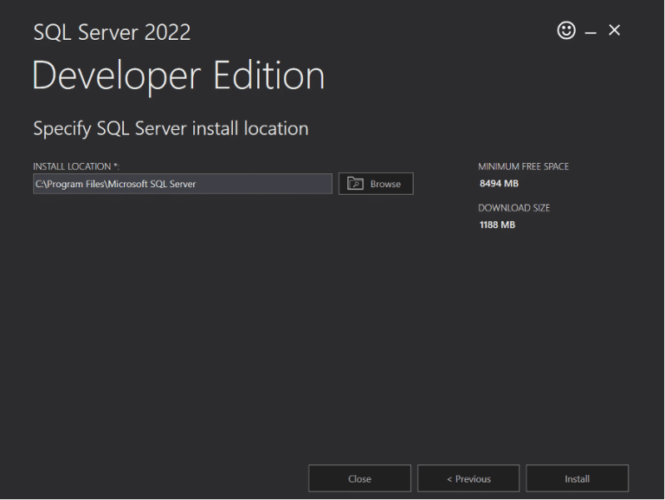
Task: Click the 'SQL Server 2022' title text
Action: coord(112,33)
